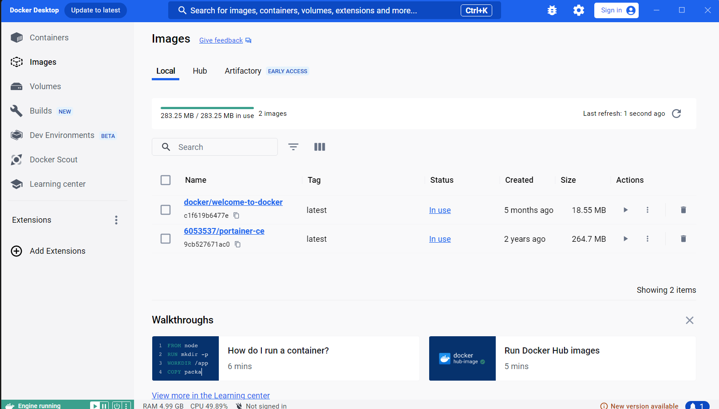The image size is (719, 409).
Task: Click the Not signed in plug icon
Action: tap(239, 406)
